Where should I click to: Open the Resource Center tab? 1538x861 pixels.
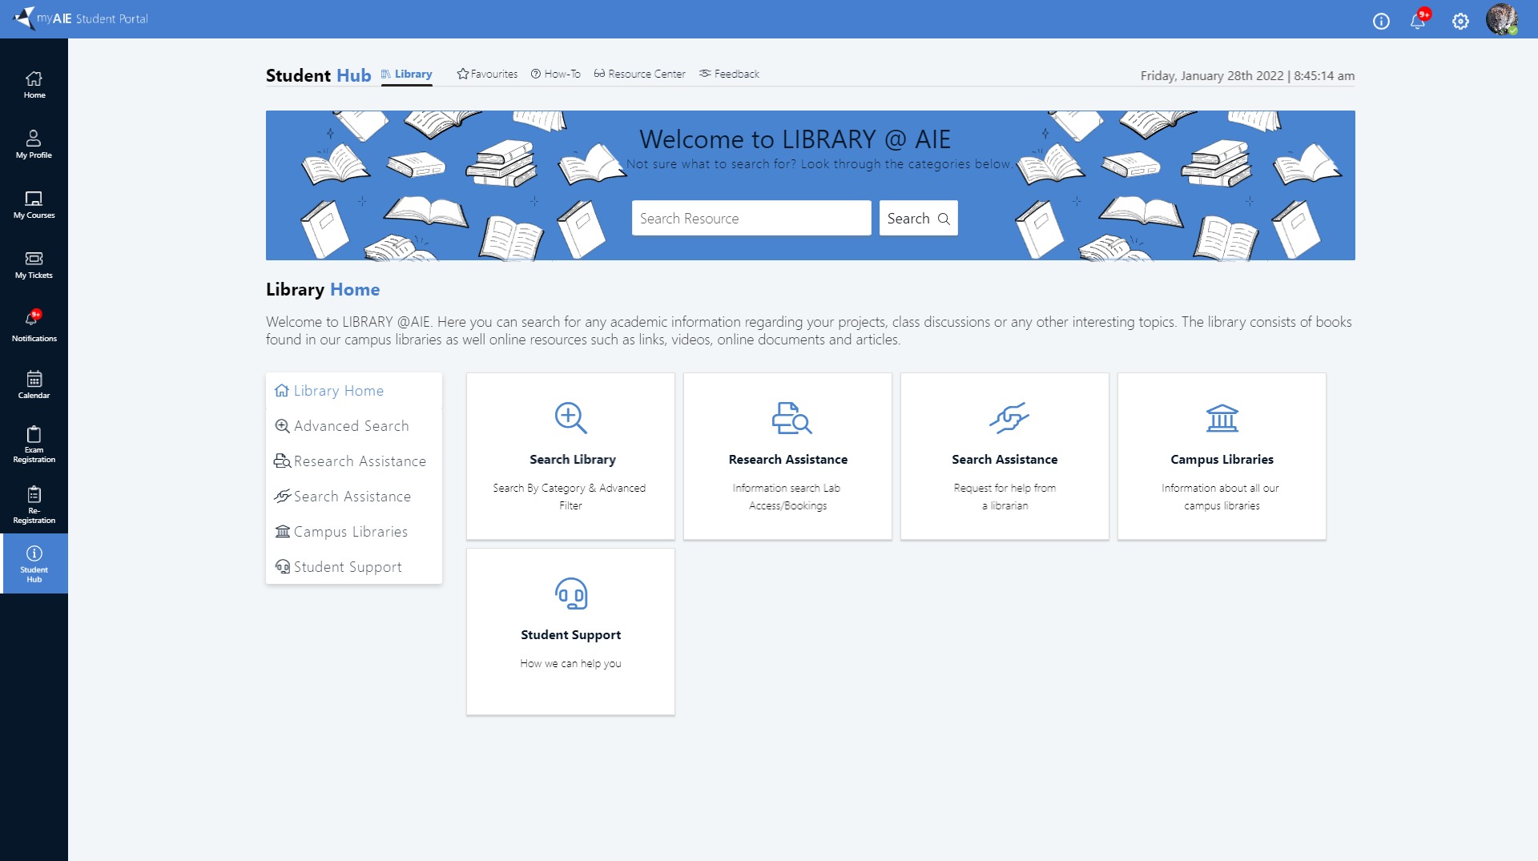(639, 74)
